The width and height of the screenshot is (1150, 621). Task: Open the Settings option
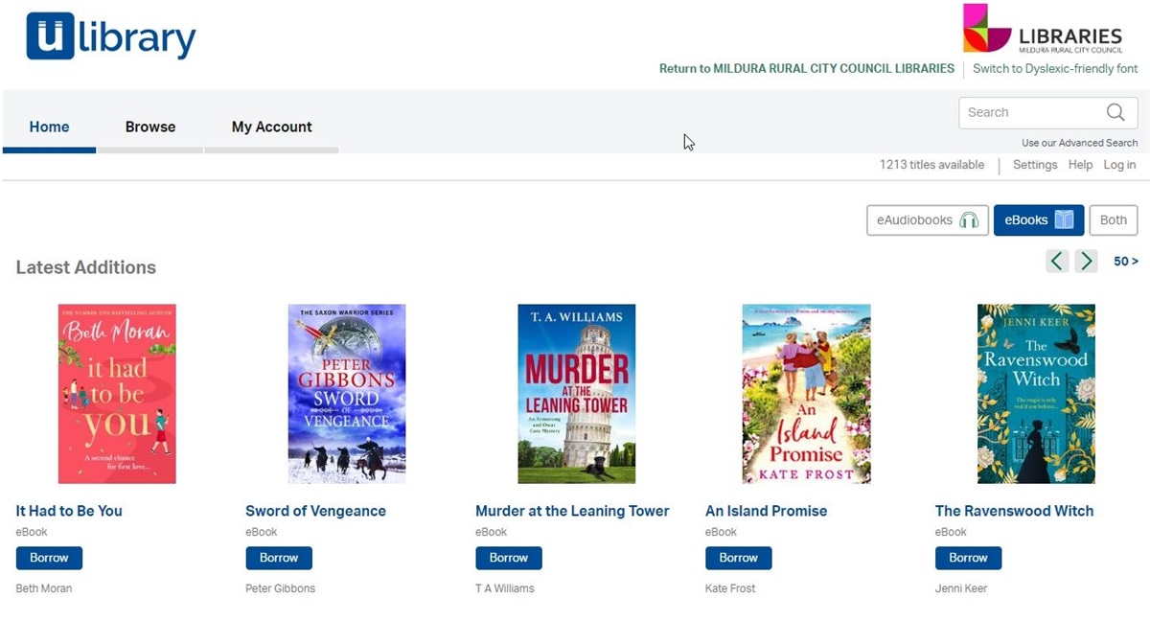1035,164
